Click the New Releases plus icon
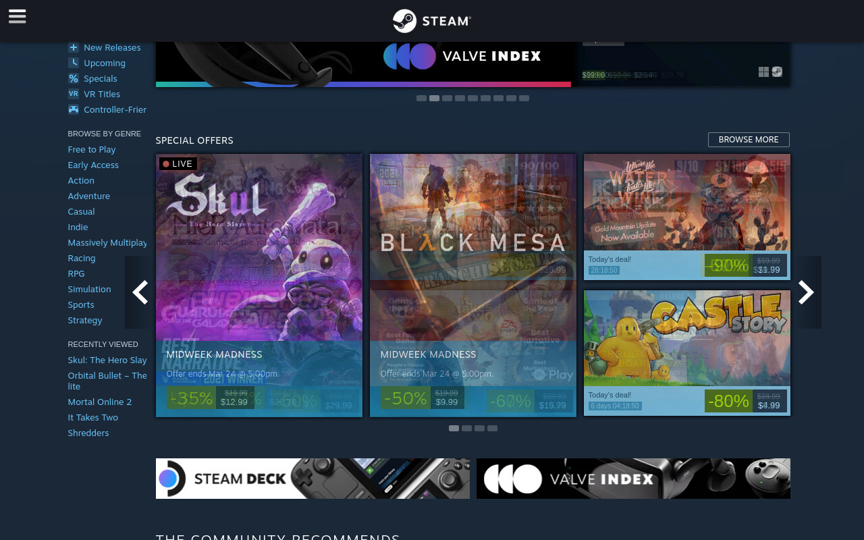This screenshot has height=540, width=864. (74, 47)
